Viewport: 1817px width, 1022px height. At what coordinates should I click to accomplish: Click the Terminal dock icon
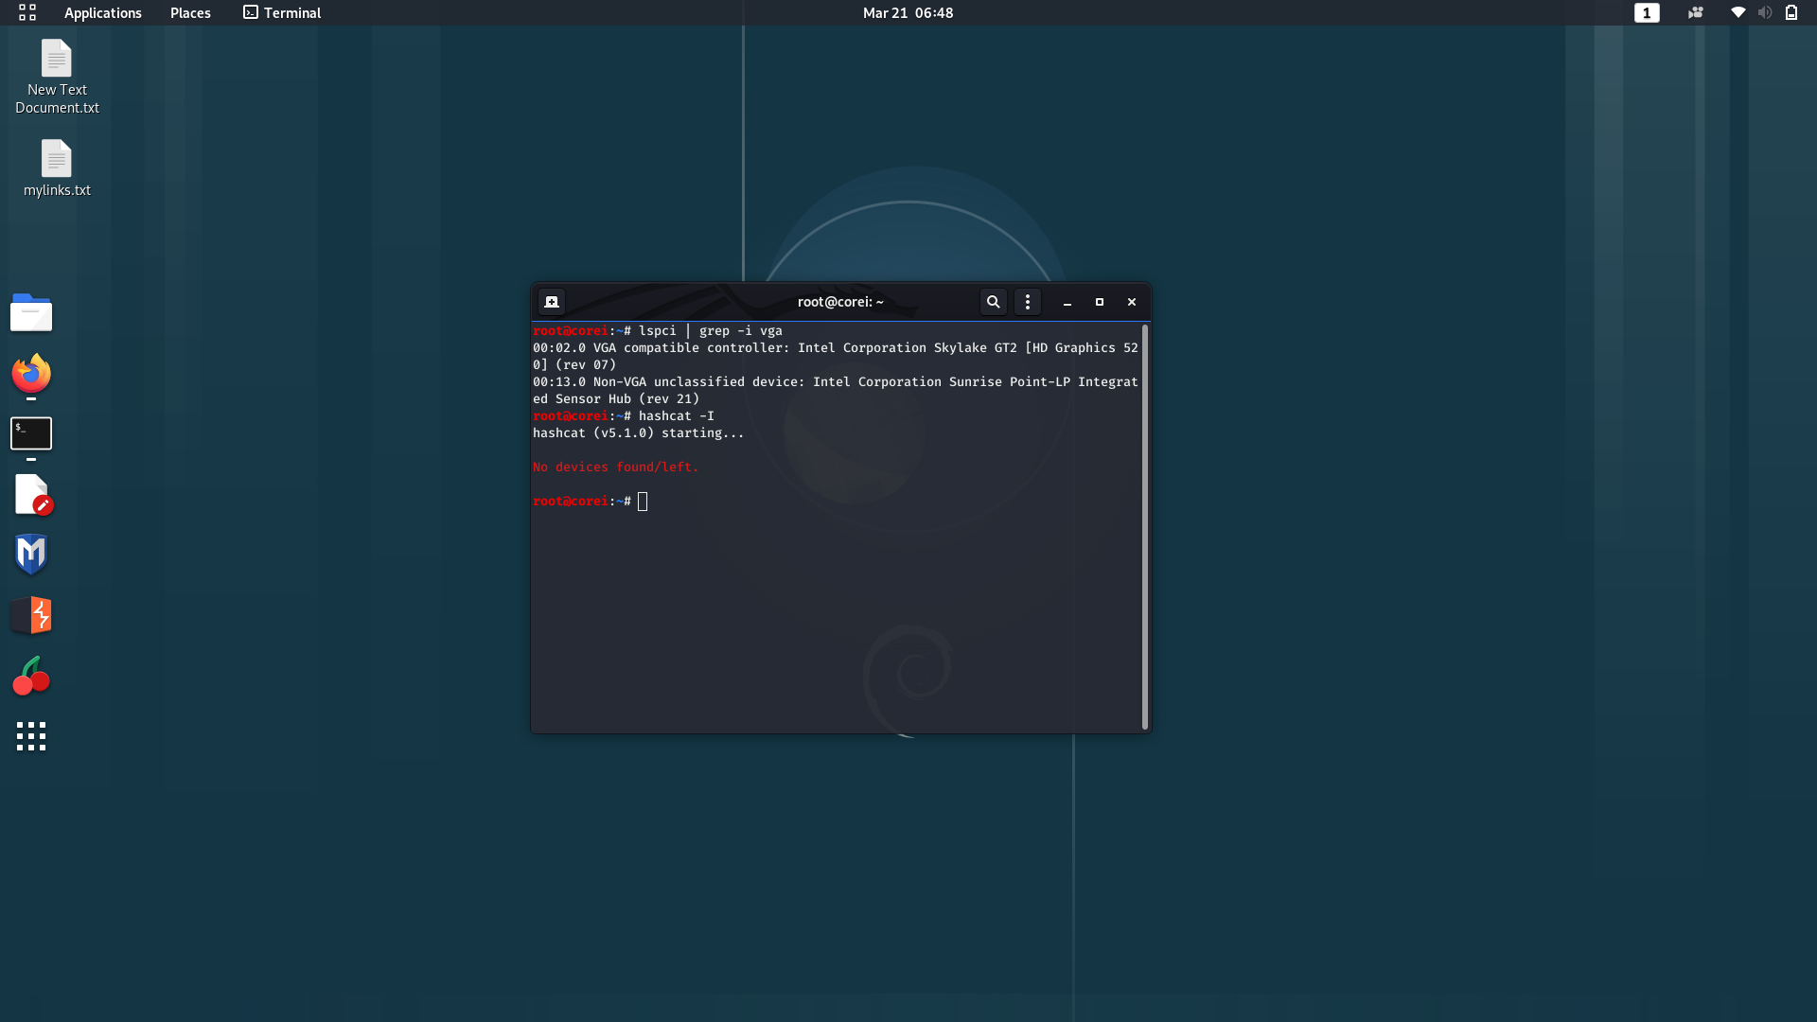point(31,433)
